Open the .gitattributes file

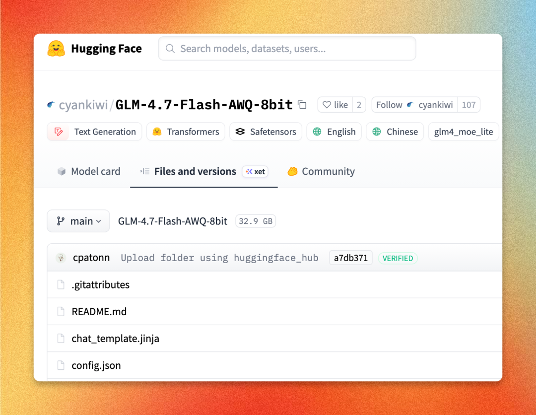tap(100, 285)
